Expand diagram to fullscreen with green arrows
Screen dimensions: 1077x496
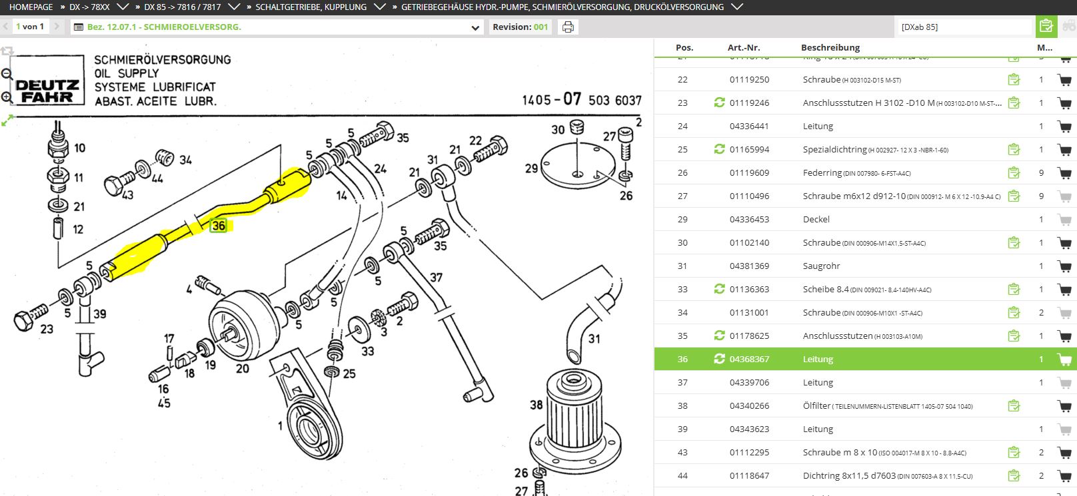pyautogui.click(x=7, y=121)
